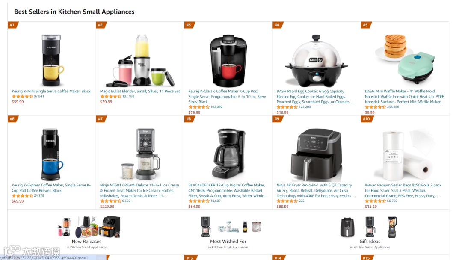
Task: Open the Keurig K-Mini coffee maker image
Action: coord(51,60)
